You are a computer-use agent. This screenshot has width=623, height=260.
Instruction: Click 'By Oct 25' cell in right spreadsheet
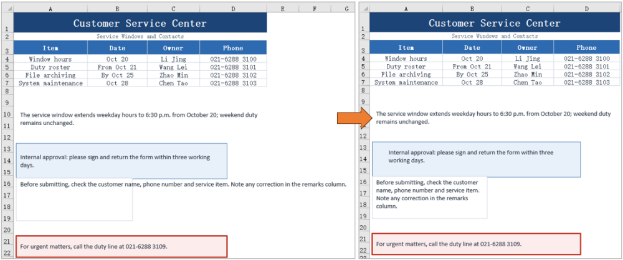point(472,74)
